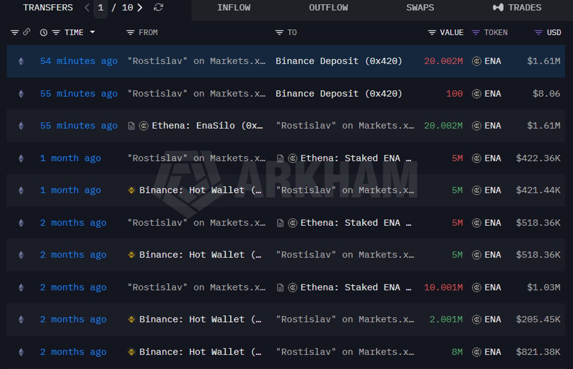The height and width of the screenshot is (369, 573).
Task: Click the ENA token icon in the $1.03M row
Action: point(477,287)
